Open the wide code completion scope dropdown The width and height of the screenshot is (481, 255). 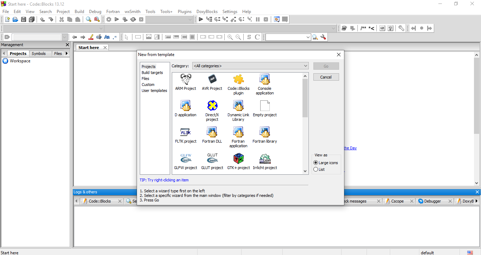pos(221,28)
